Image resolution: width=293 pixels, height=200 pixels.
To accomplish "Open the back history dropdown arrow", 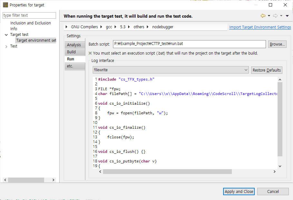I will (269, 16).
